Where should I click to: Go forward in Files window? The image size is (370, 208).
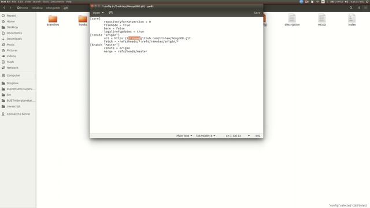coord(10,8)
